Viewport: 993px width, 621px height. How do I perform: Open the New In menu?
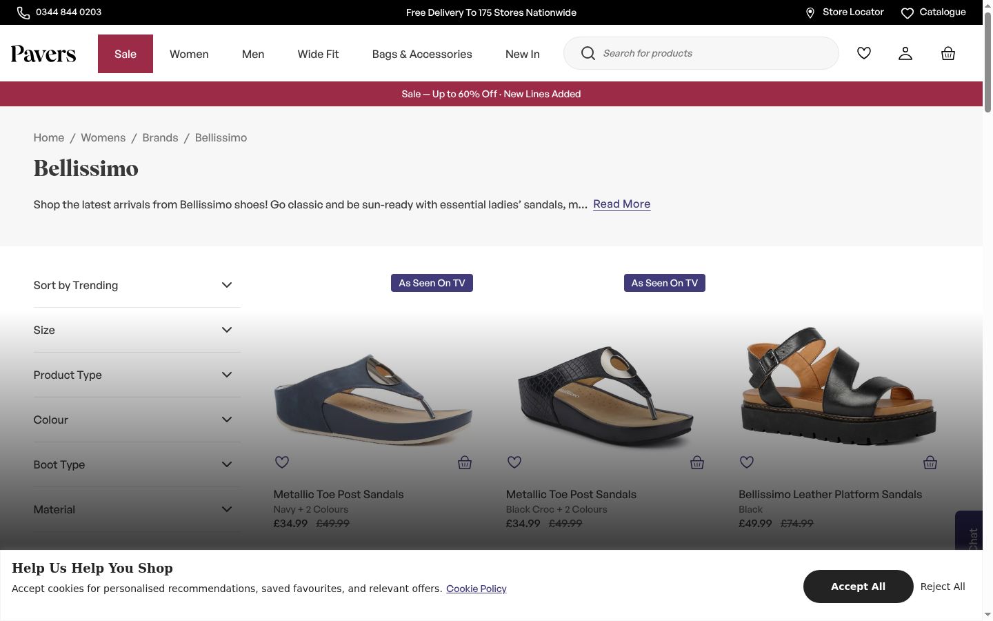point(523,54)
